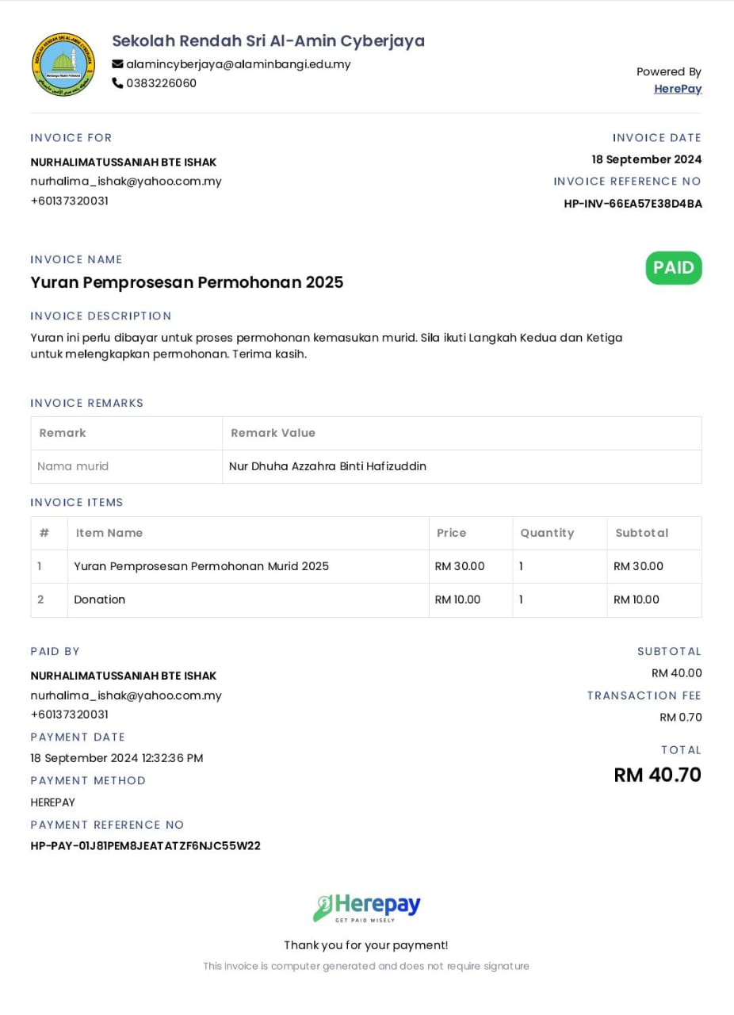Click the Yuran Pemprosesan Permohonan 2025 invoice title
The width and height of the screenshot is (734, 1015).
pyautogui.click(x=187, y=282)
